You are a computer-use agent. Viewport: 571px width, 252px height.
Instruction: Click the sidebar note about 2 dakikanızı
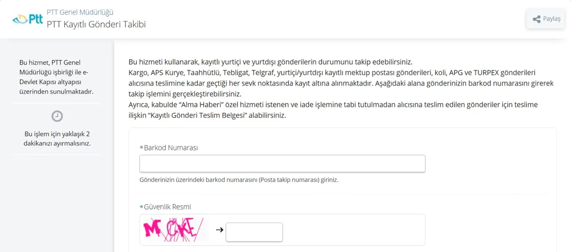57,138
